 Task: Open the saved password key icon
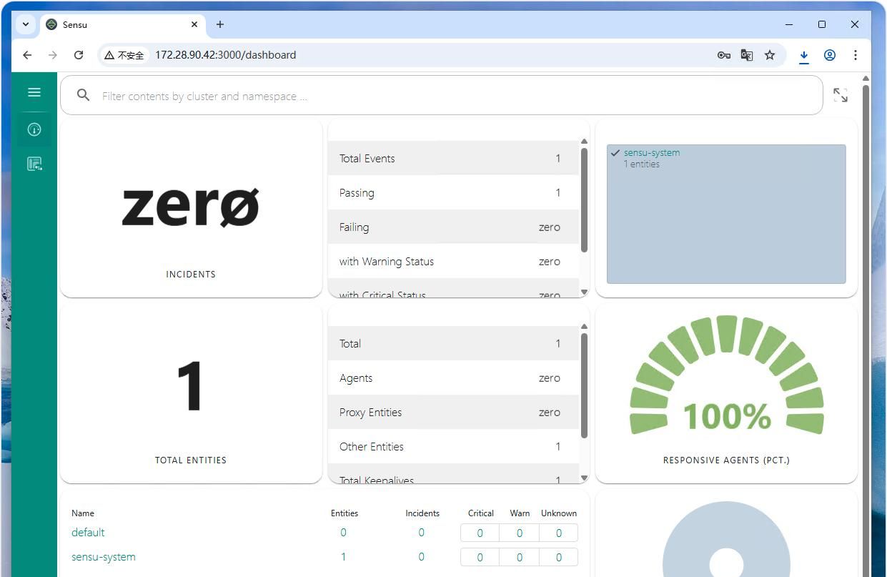click(723, 55)
